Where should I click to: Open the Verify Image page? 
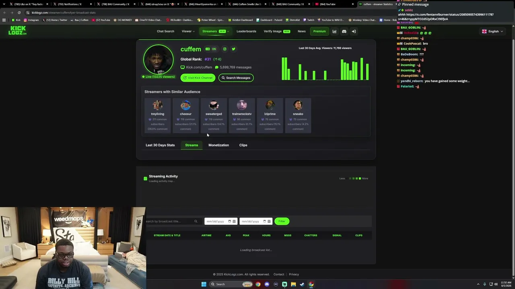pyautogui.click(x=277, y=31)
